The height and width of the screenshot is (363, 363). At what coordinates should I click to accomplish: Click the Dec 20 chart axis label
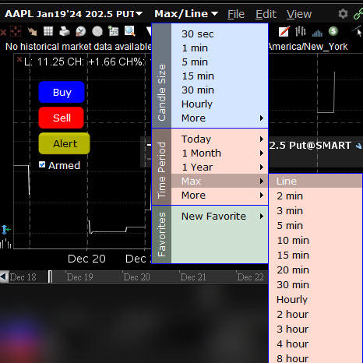86,259
